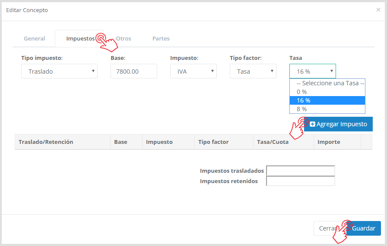Screen dimensions: 387x246
Task: Click the Cerrar button
Action: (327, 228)
